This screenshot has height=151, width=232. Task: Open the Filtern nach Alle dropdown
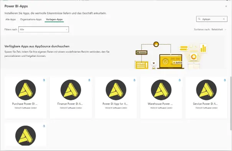coord(44,29)
